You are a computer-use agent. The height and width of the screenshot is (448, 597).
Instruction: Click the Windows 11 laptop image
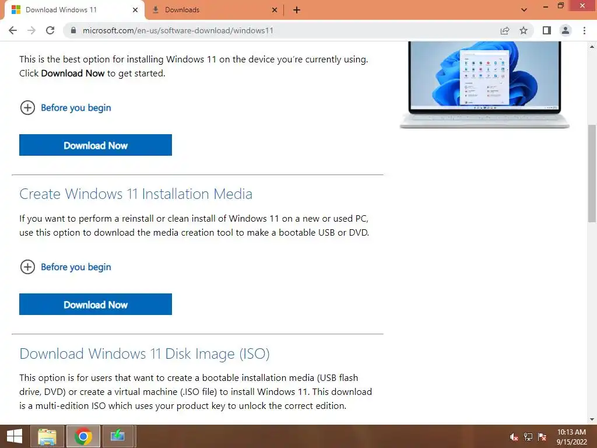tap(484, 85)
